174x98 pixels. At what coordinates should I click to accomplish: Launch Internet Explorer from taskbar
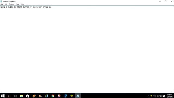(x=46, y=96)
